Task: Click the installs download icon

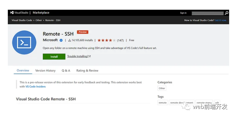Action: click(70, 40)
